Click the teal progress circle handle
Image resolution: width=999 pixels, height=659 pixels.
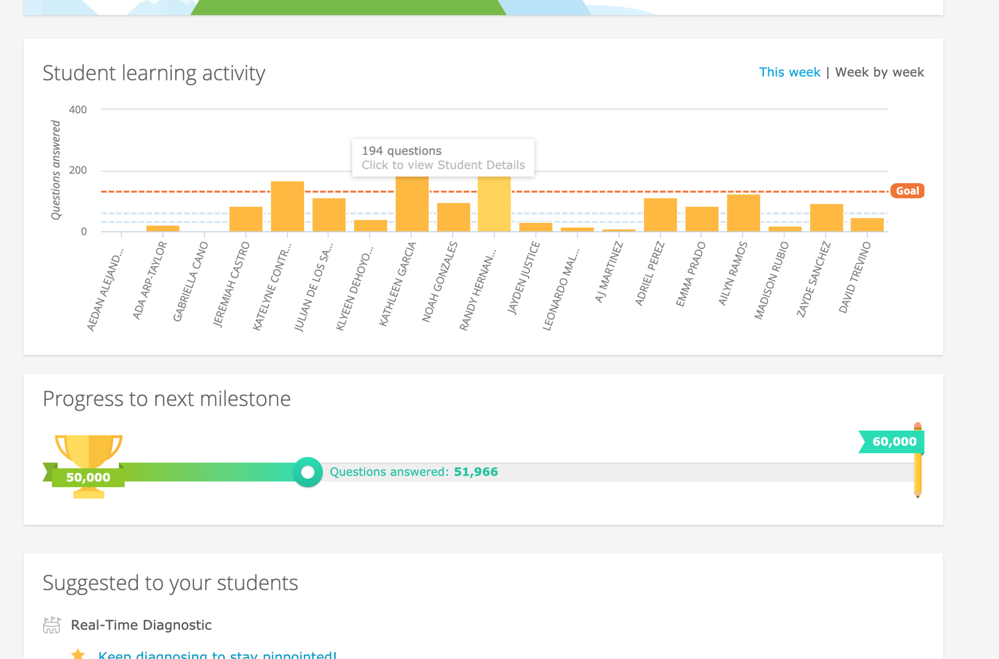click(308, 472)
